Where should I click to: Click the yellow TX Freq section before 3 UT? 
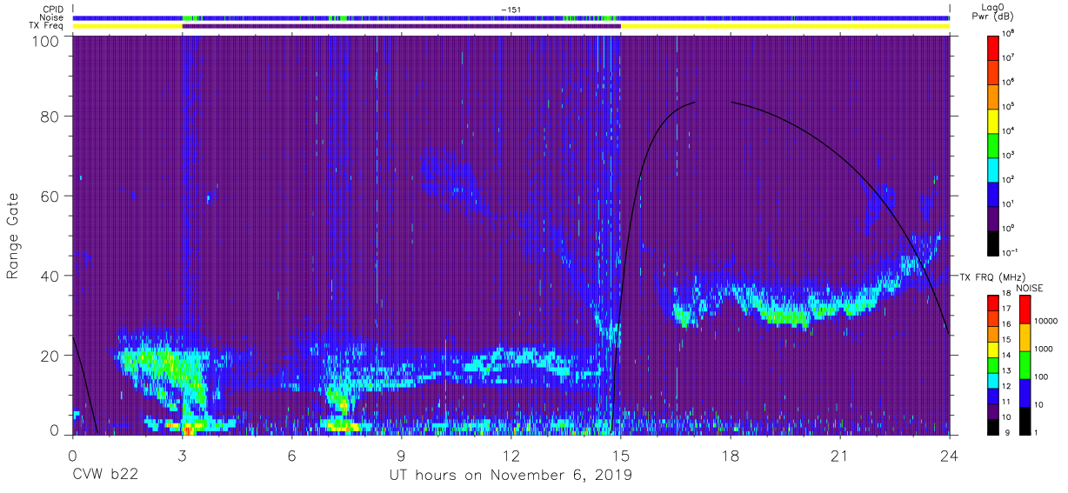click(127, 26)
